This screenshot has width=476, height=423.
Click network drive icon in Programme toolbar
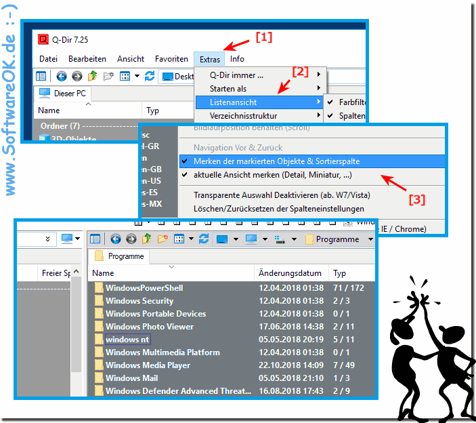280,239
